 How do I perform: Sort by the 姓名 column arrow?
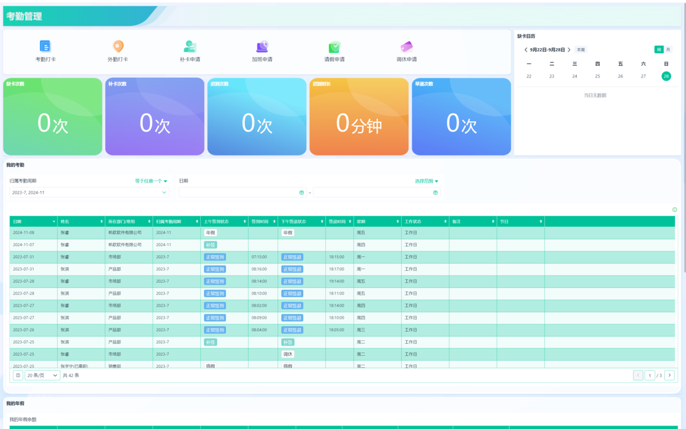102,221
